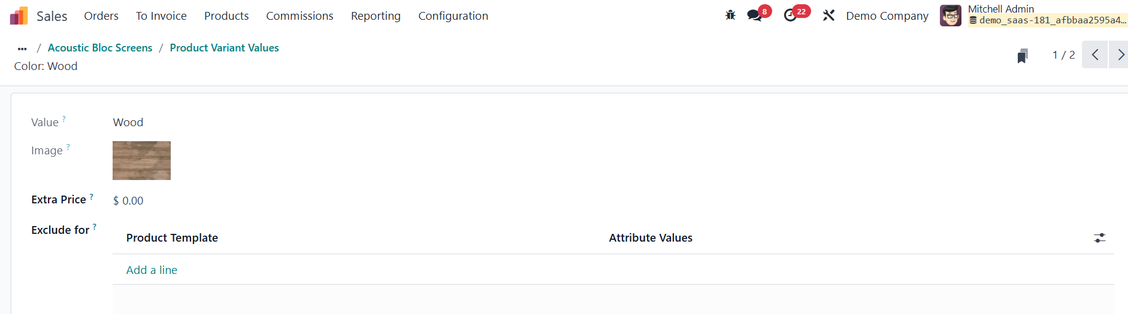Open the activities clock icon
Screen dimensions: 1128x314
click(x=790, y=16)
